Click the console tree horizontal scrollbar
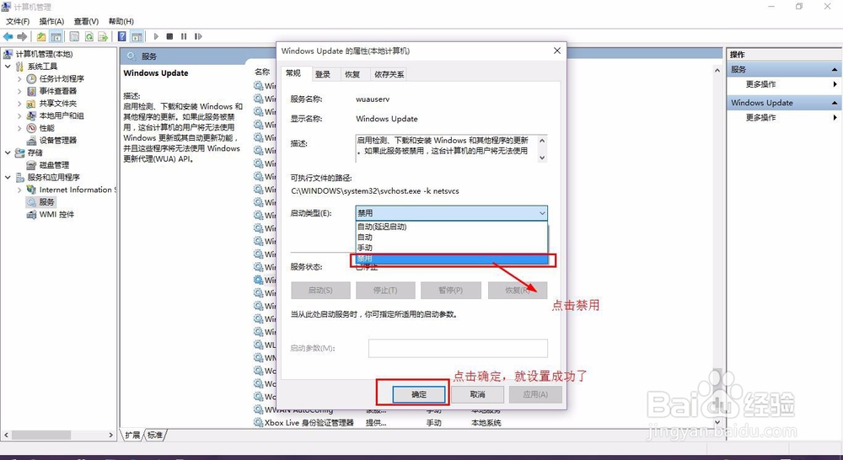 coord(58,435)
